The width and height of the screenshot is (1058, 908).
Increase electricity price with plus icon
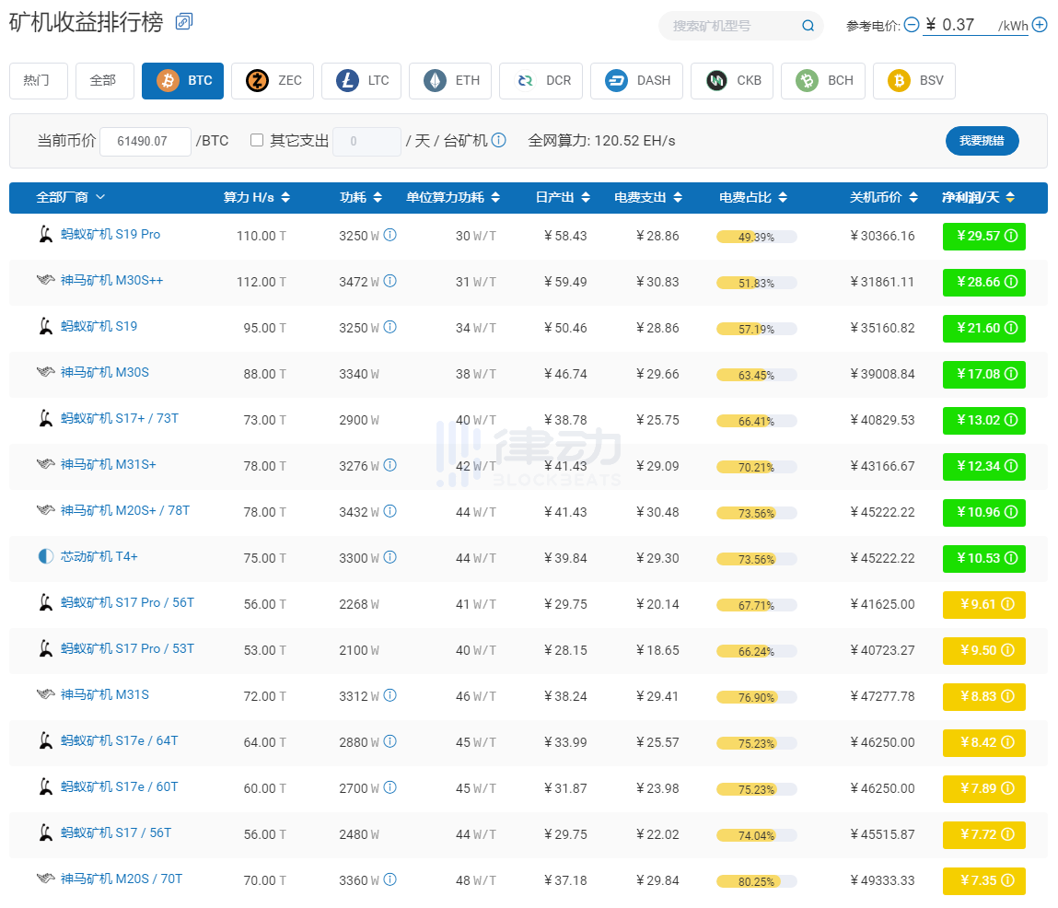(x=1040, y=25)
